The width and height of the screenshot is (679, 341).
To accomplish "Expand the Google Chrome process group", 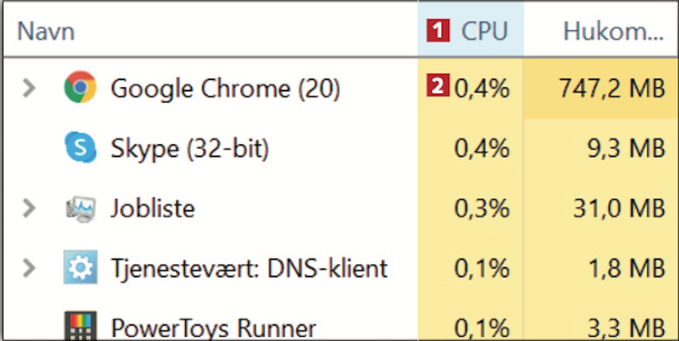I will tap(29, 88).
